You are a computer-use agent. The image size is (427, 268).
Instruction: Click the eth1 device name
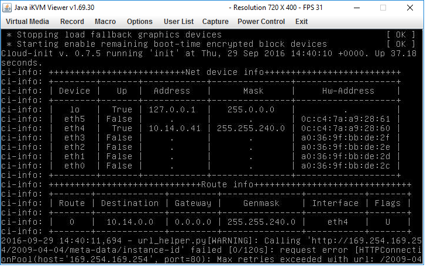(74, 156)
